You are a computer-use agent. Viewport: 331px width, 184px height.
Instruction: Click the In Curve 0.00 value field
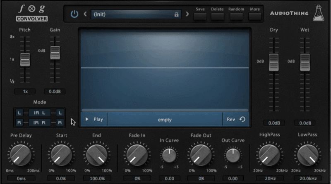coord(170,179)
